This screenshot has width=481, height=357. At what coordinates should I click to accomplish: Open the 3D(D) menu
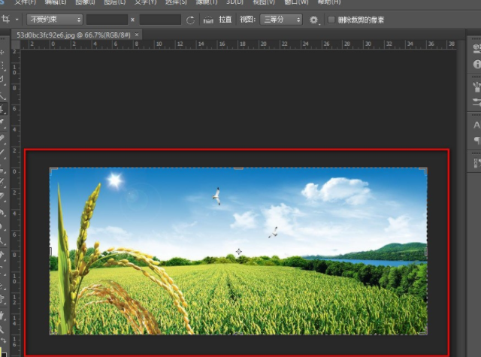click(x=234, y=2)
